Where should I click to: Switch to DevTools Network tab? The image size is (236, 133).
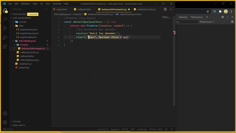(x=183, y=17)
